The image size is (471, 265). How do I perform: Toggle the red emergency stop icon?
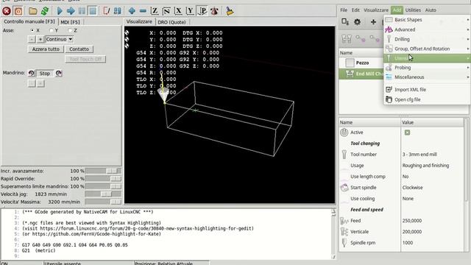click(7, 11)
